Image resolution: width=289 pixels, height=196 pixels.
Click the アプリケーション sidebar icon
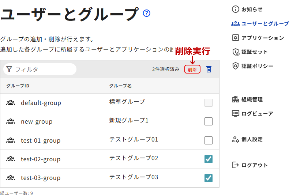(x=236, y=38)
